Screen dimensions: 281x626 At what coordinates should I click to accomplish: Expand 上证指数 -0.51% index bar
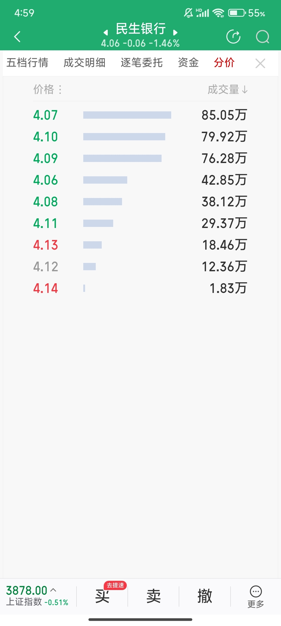tap(37, 596)
